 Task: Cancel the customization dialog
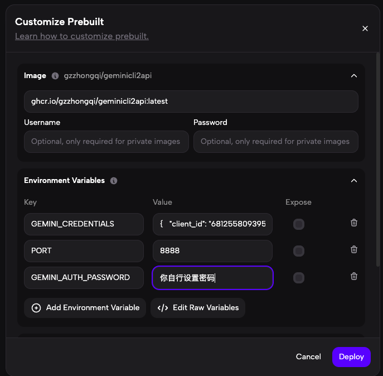(308, 356)
